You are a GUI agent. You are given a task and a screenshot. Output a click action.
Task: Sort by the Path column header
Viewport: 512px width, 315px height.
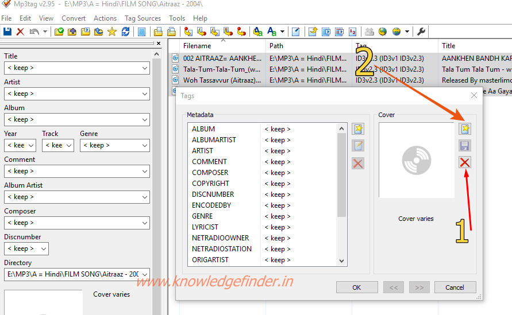(309, 46)
